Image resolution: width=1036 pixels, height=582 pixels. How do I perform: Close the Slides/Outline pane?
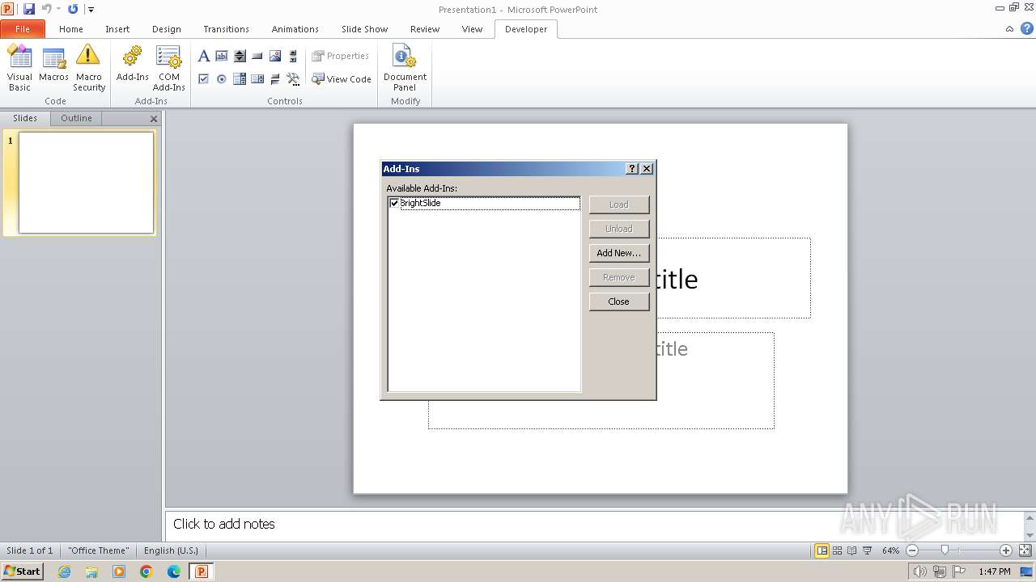pyautogui.click(x=154, y=119)
